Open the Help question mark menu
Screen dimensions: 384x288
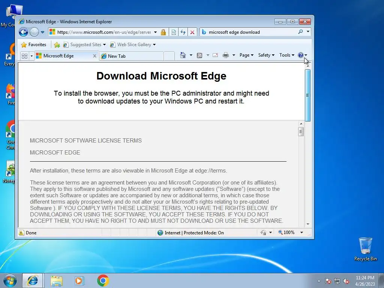click(x=303, y=55)
